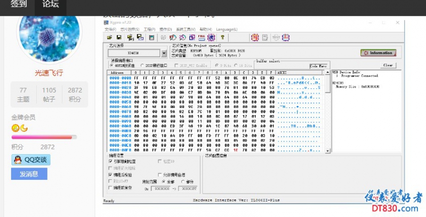Click the QQ penguin chat icon
426x217 pixels.
point(17,160)
